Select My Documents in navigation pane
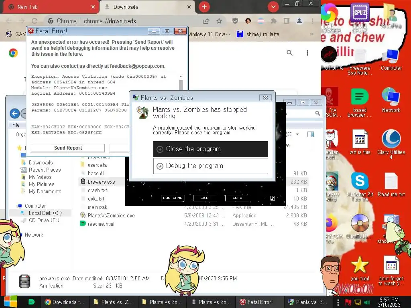This screenshot has height=308, width=411. coord(45,191)
